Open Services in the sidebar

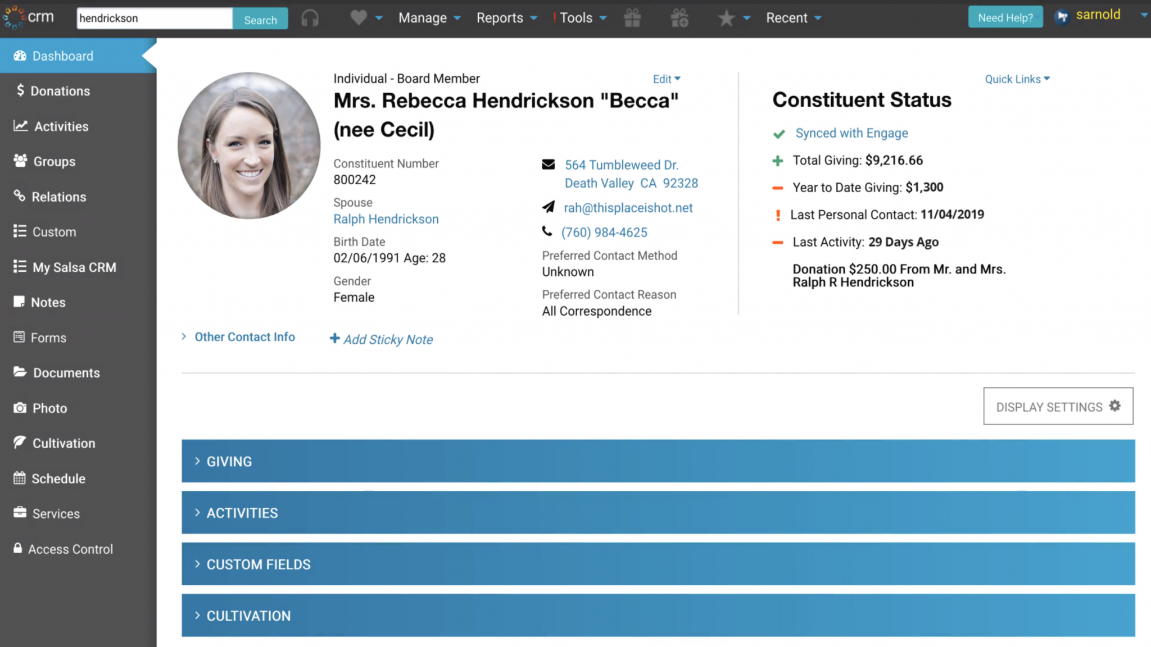tap(78, 514)
